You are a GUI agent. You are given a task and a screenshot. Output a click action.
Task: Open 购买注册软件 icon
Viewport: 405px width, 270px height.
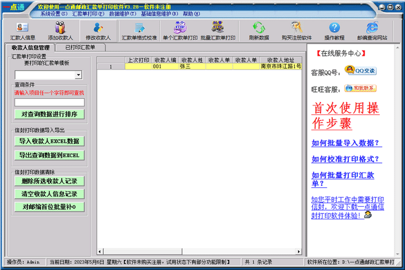tap(297, 31)
